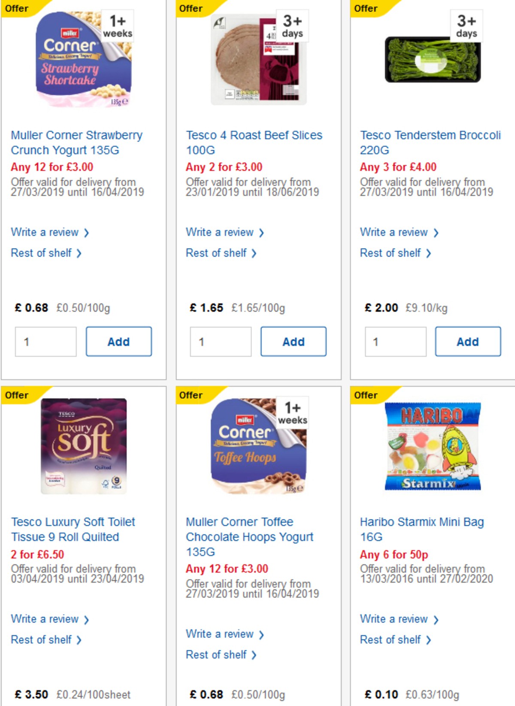Select the quantity field for Tenderstem Broccoli
This screenshot has height=706, width=515.
tap(395, 341)
